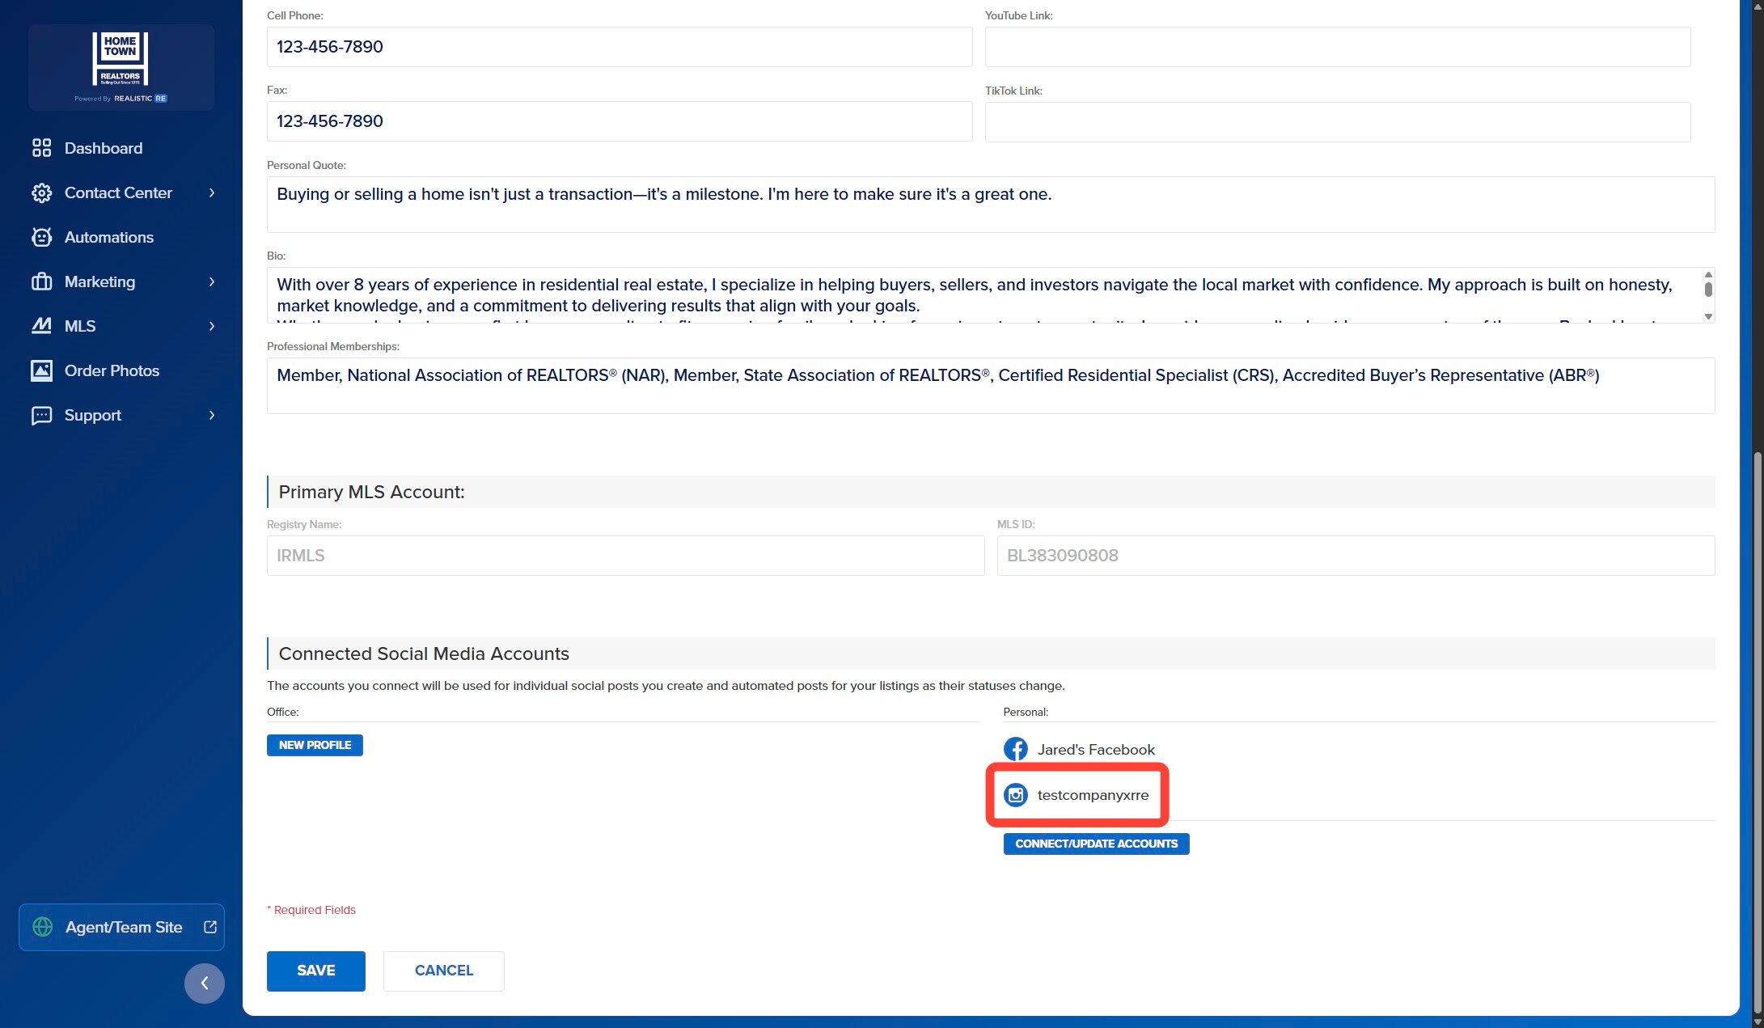Open the Agent/Team Site link

pos(121,927)
